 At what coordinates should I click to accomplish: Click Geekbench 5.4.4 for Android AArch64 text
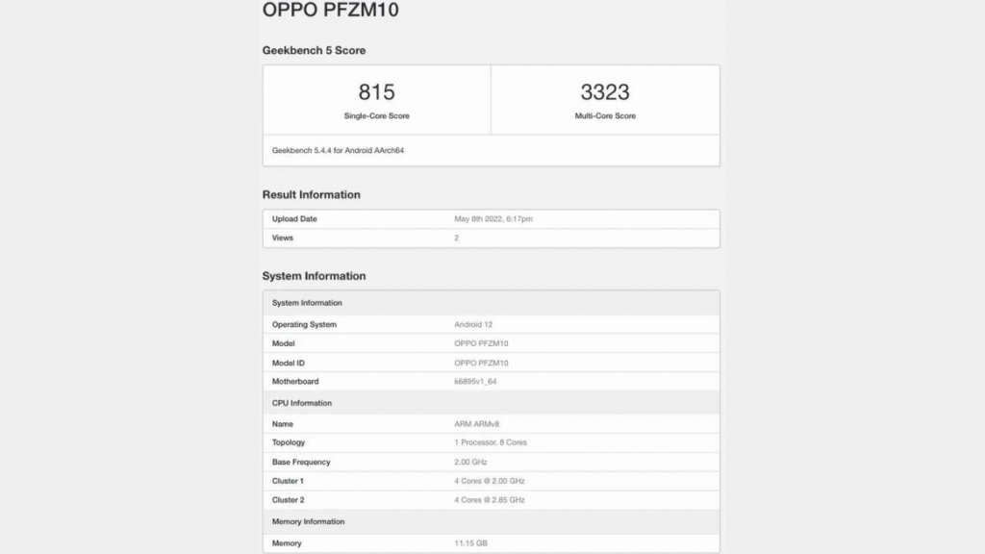click(x=338, y=150)
